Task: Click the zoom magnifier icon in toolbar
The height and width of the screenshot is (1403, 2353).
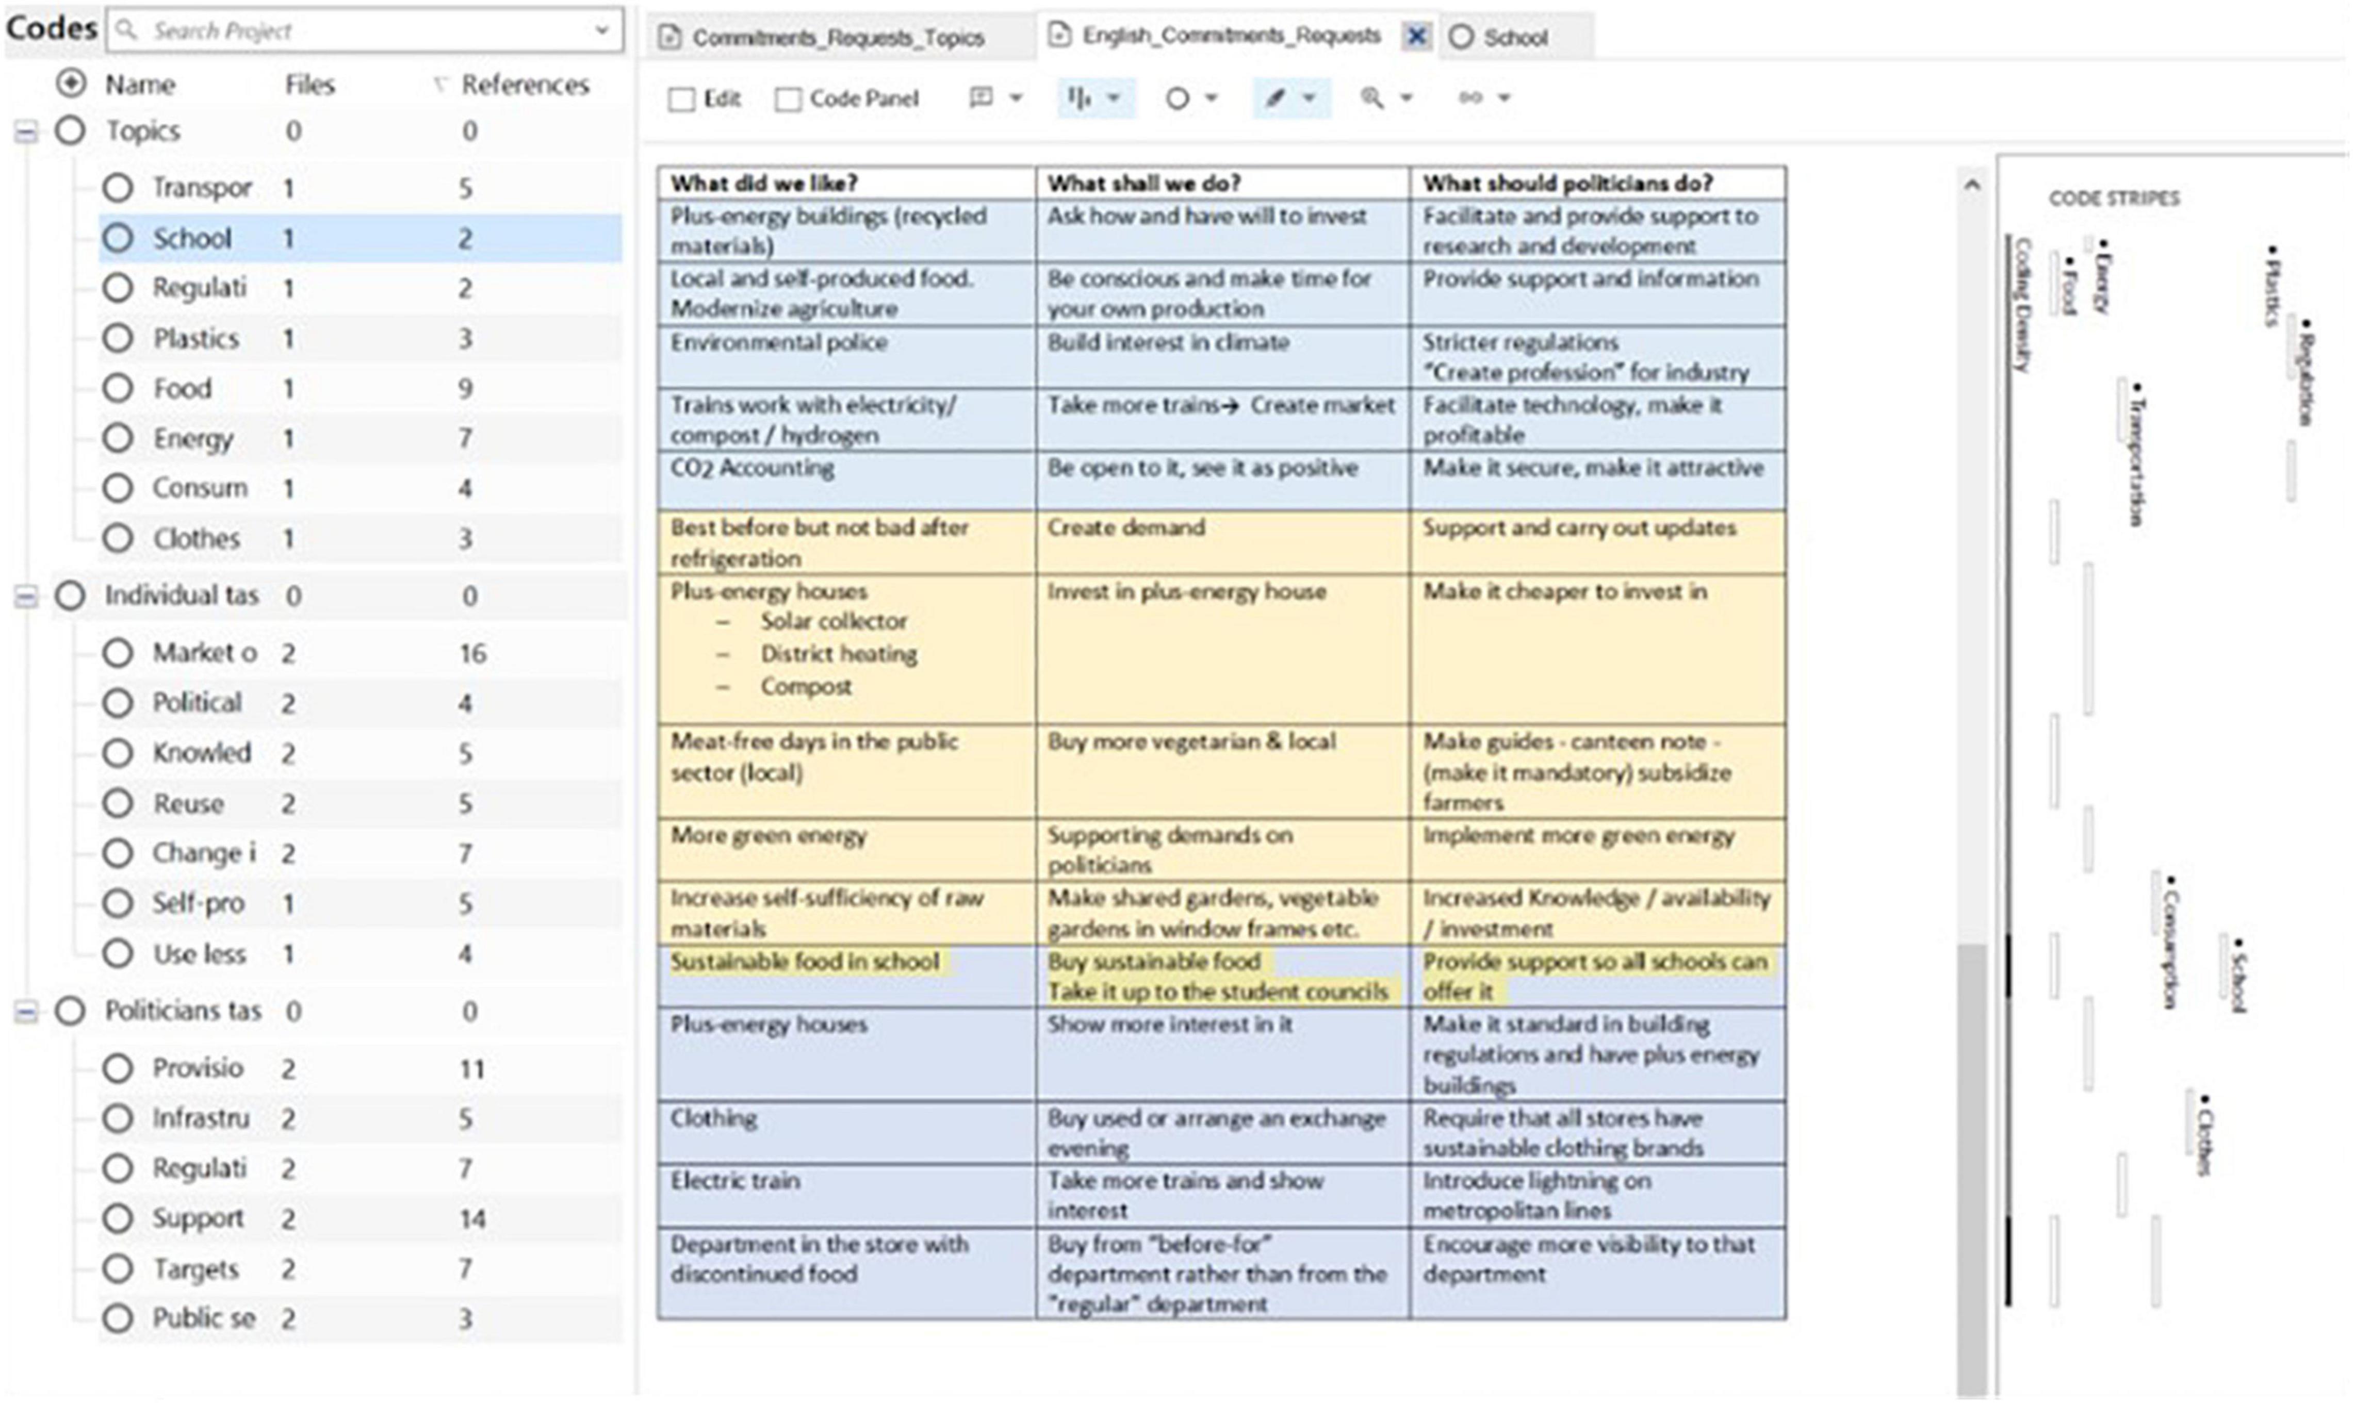Action: 1371,97
